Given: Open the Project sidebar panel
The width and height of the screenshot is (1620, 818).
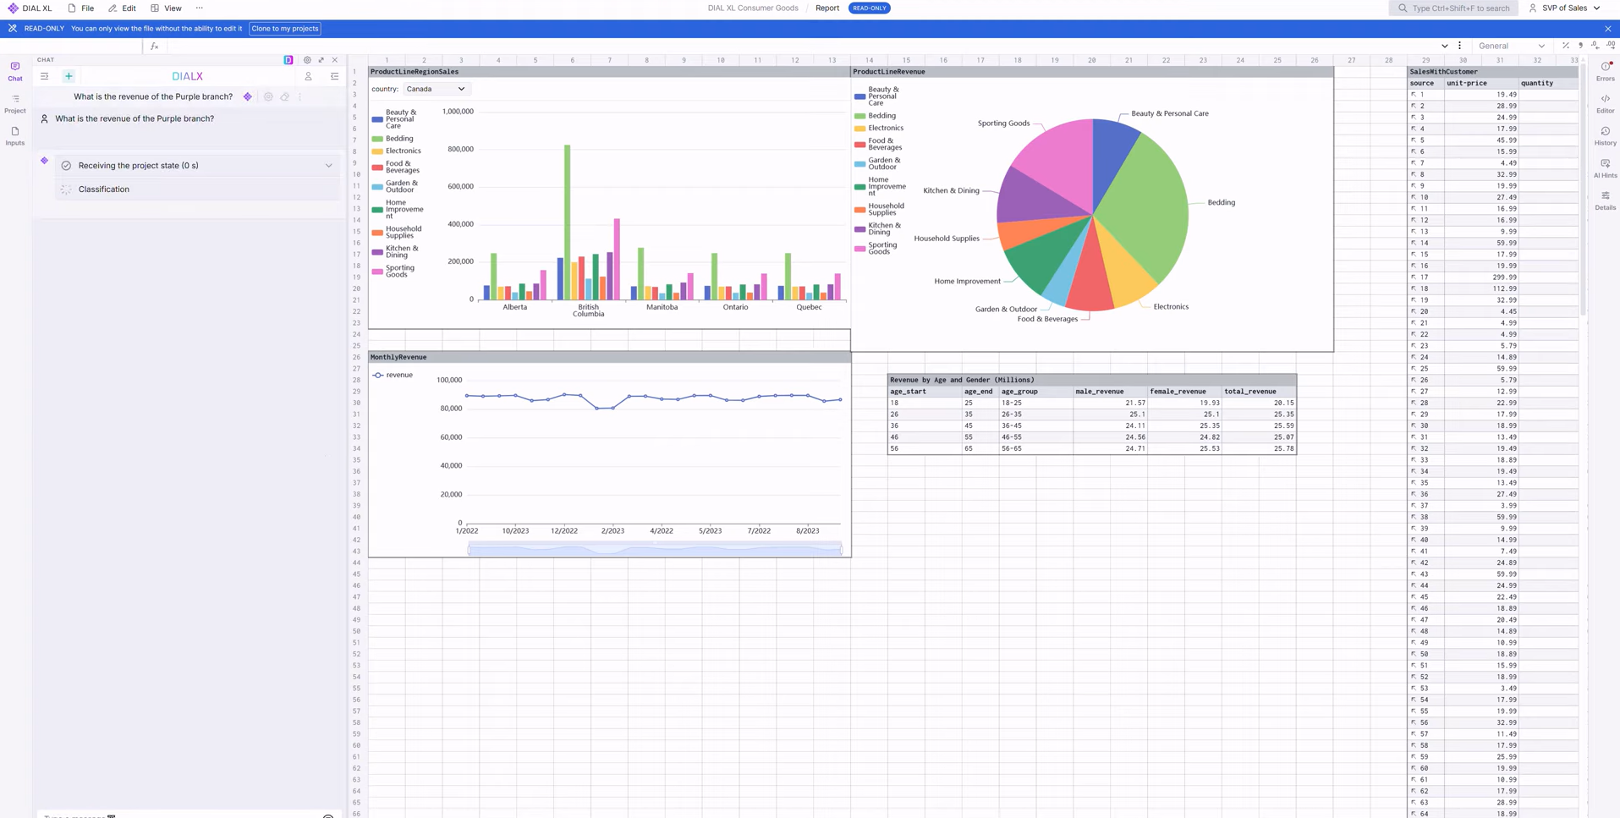Looking at the screenshot, I should 15,103.
